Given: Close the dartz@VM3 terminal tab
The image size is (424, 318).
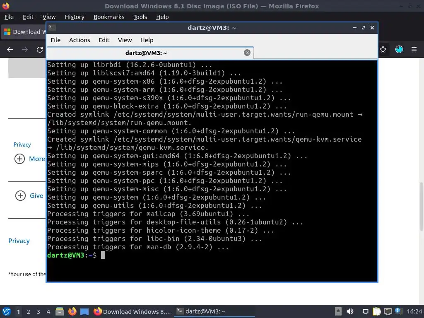Looking at the screenshot, I should 247,53.
